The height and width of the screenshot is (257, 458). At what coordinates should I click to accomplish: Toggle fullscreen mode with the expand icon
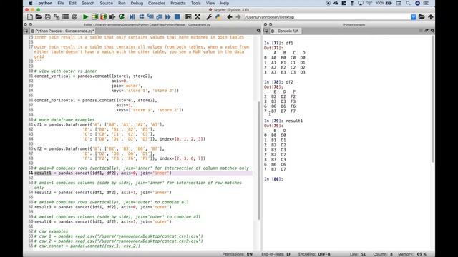point(198,17)
